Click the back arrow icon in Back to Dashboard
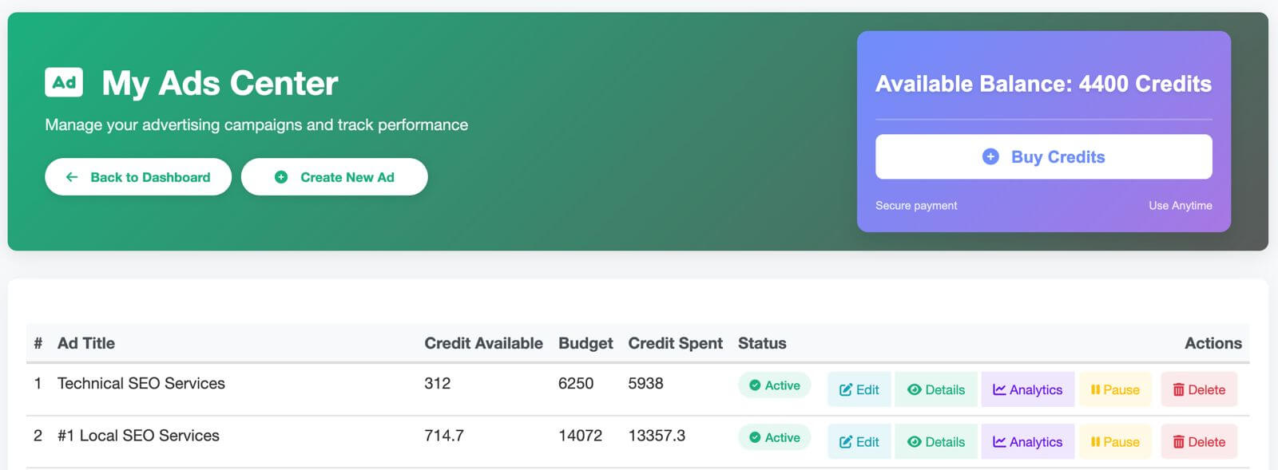This screenshot has width=1278, height=470. [72, 177]
